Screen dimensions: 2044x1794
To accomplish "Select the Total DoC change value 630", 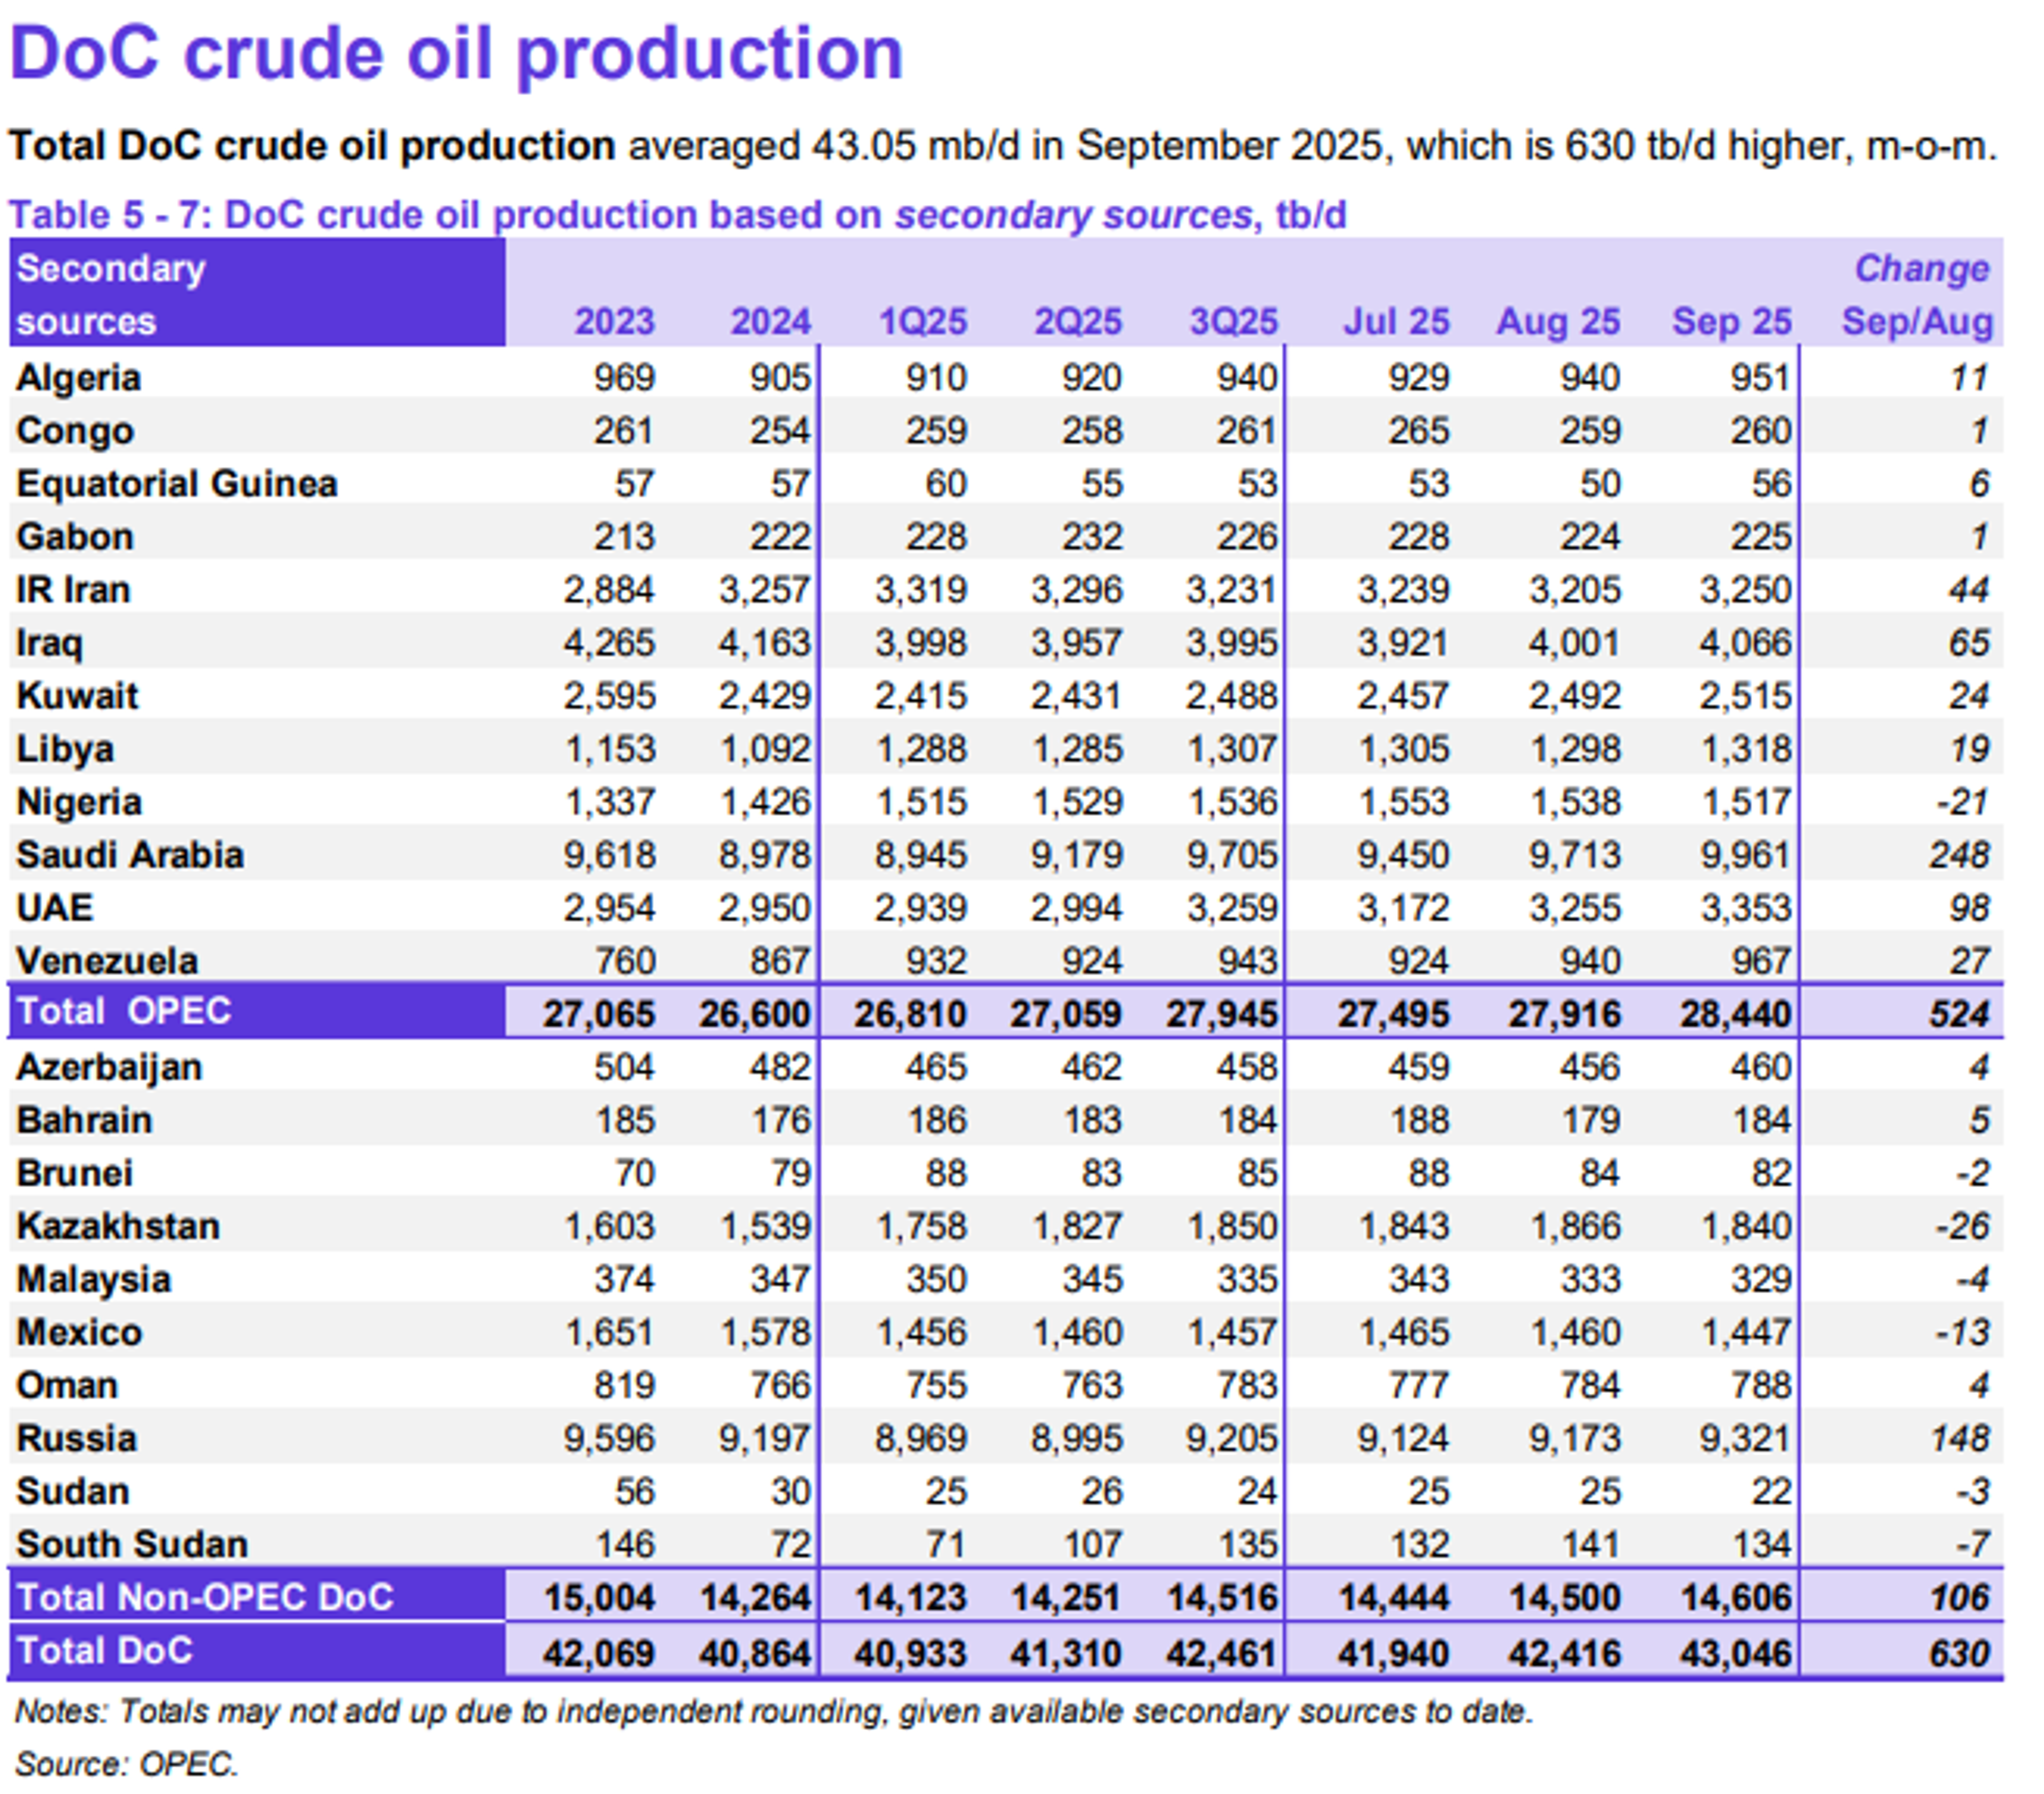I will click(x=1959, y=1652).
